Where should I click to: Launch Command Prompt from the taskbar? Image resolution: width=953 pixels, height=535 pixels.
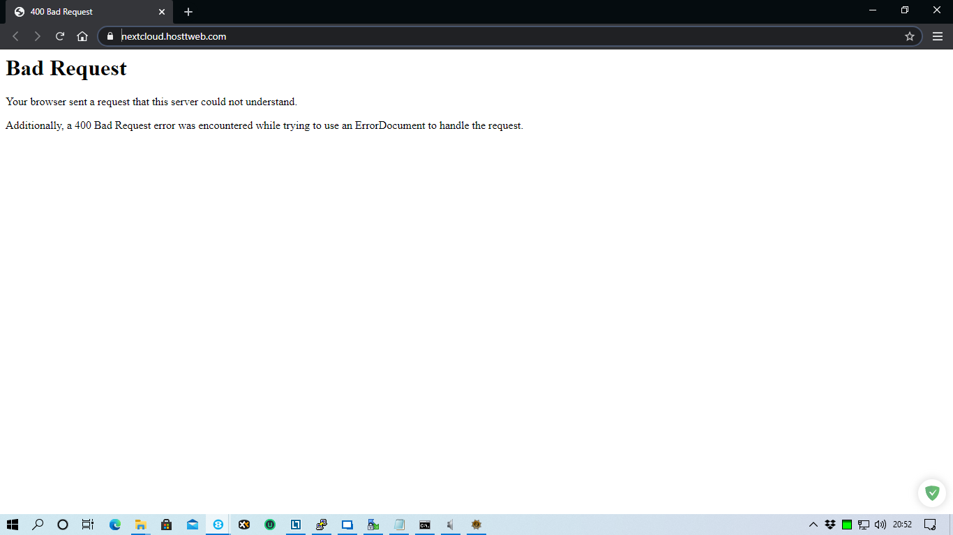click(x=424, y=525)
